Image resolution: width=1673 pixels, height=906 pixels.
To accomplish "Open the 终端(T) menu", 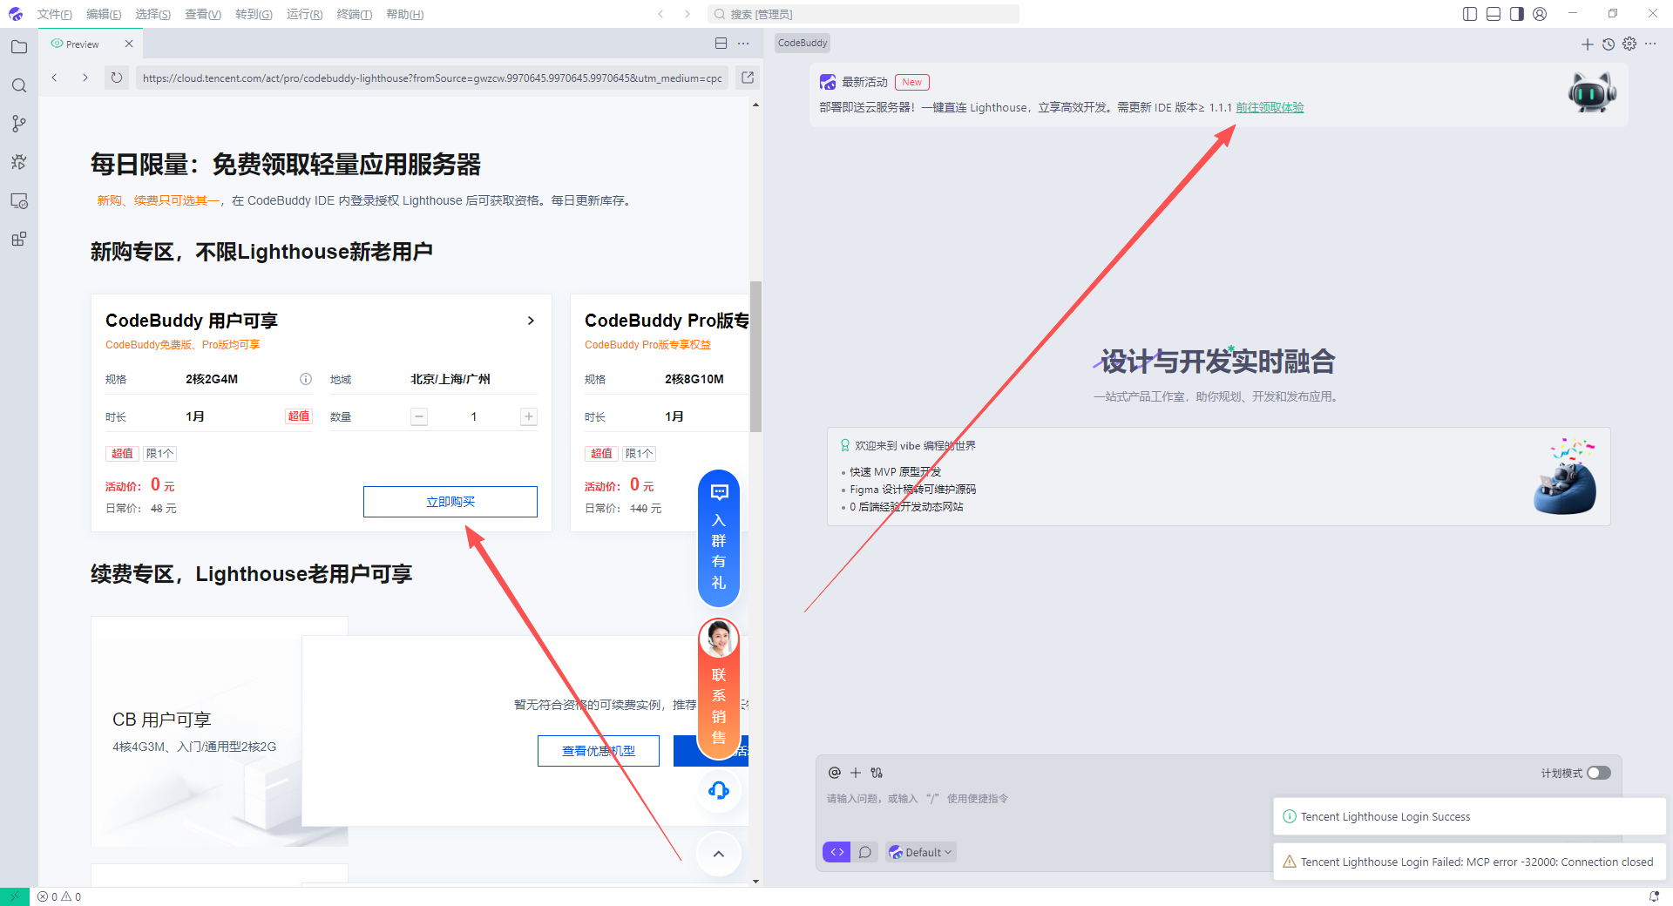I will click(354, 14).
